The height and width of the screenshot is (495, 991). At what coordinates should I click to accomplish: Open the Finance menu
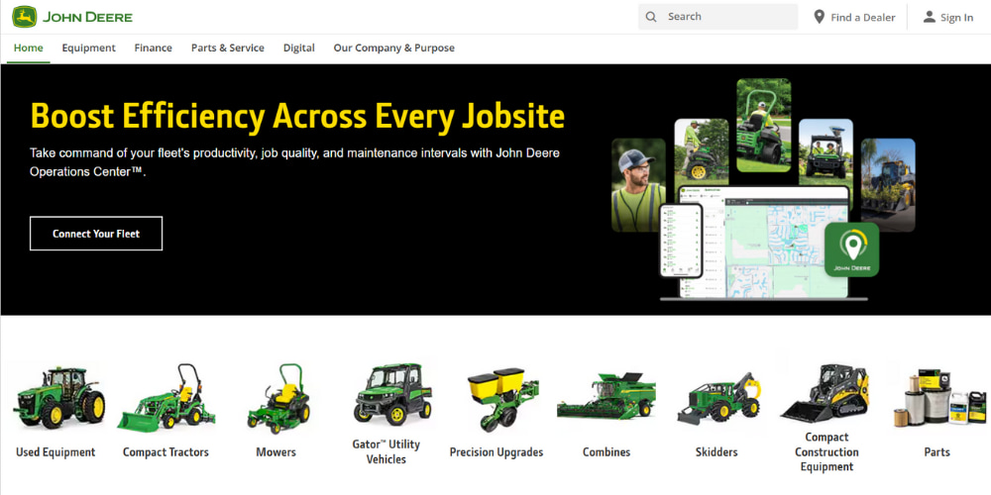pyautogui.click(x=153, y=48)
